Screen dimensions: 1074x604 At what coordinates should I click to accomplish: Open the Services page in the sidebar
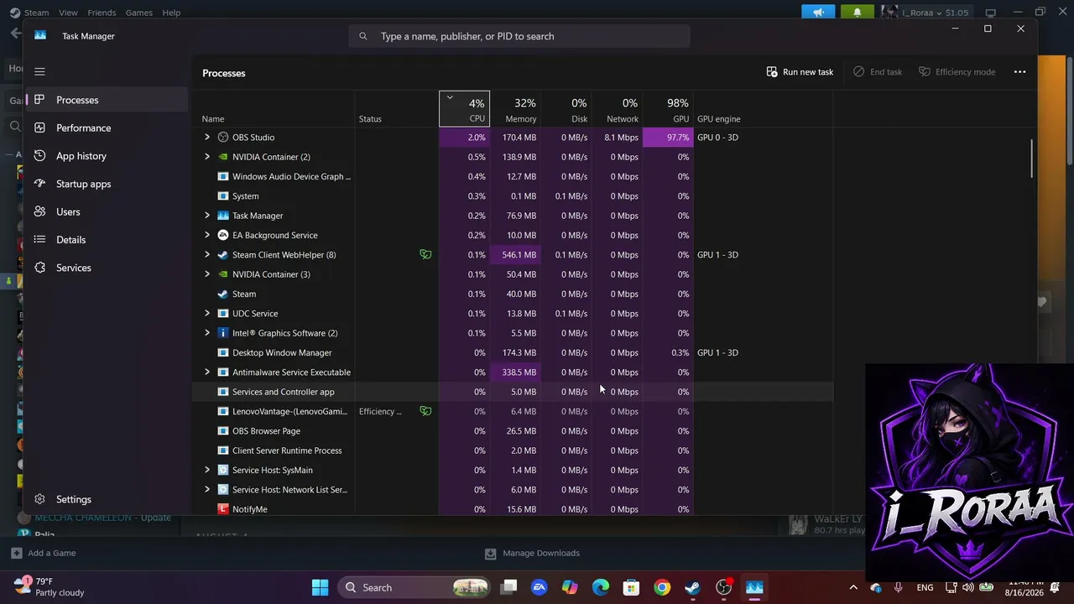pyautogui.click(x=107, y=268)
